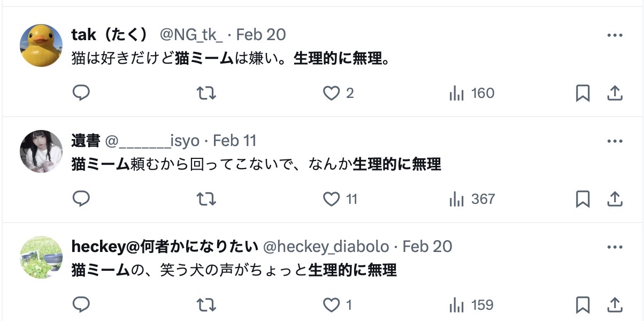This screenshot has width=644, height=321.
Task: Bookmark the tweet from @NG_tk_
Action: [582, 93]
